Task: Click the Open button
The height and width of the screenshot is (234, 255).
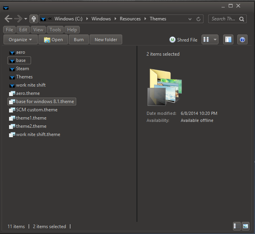Action: (x=53, y=40)
